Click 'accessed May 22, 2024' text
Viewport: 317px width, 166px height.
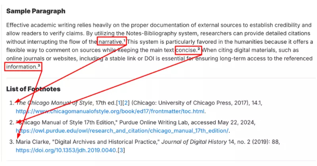[222, 123]
